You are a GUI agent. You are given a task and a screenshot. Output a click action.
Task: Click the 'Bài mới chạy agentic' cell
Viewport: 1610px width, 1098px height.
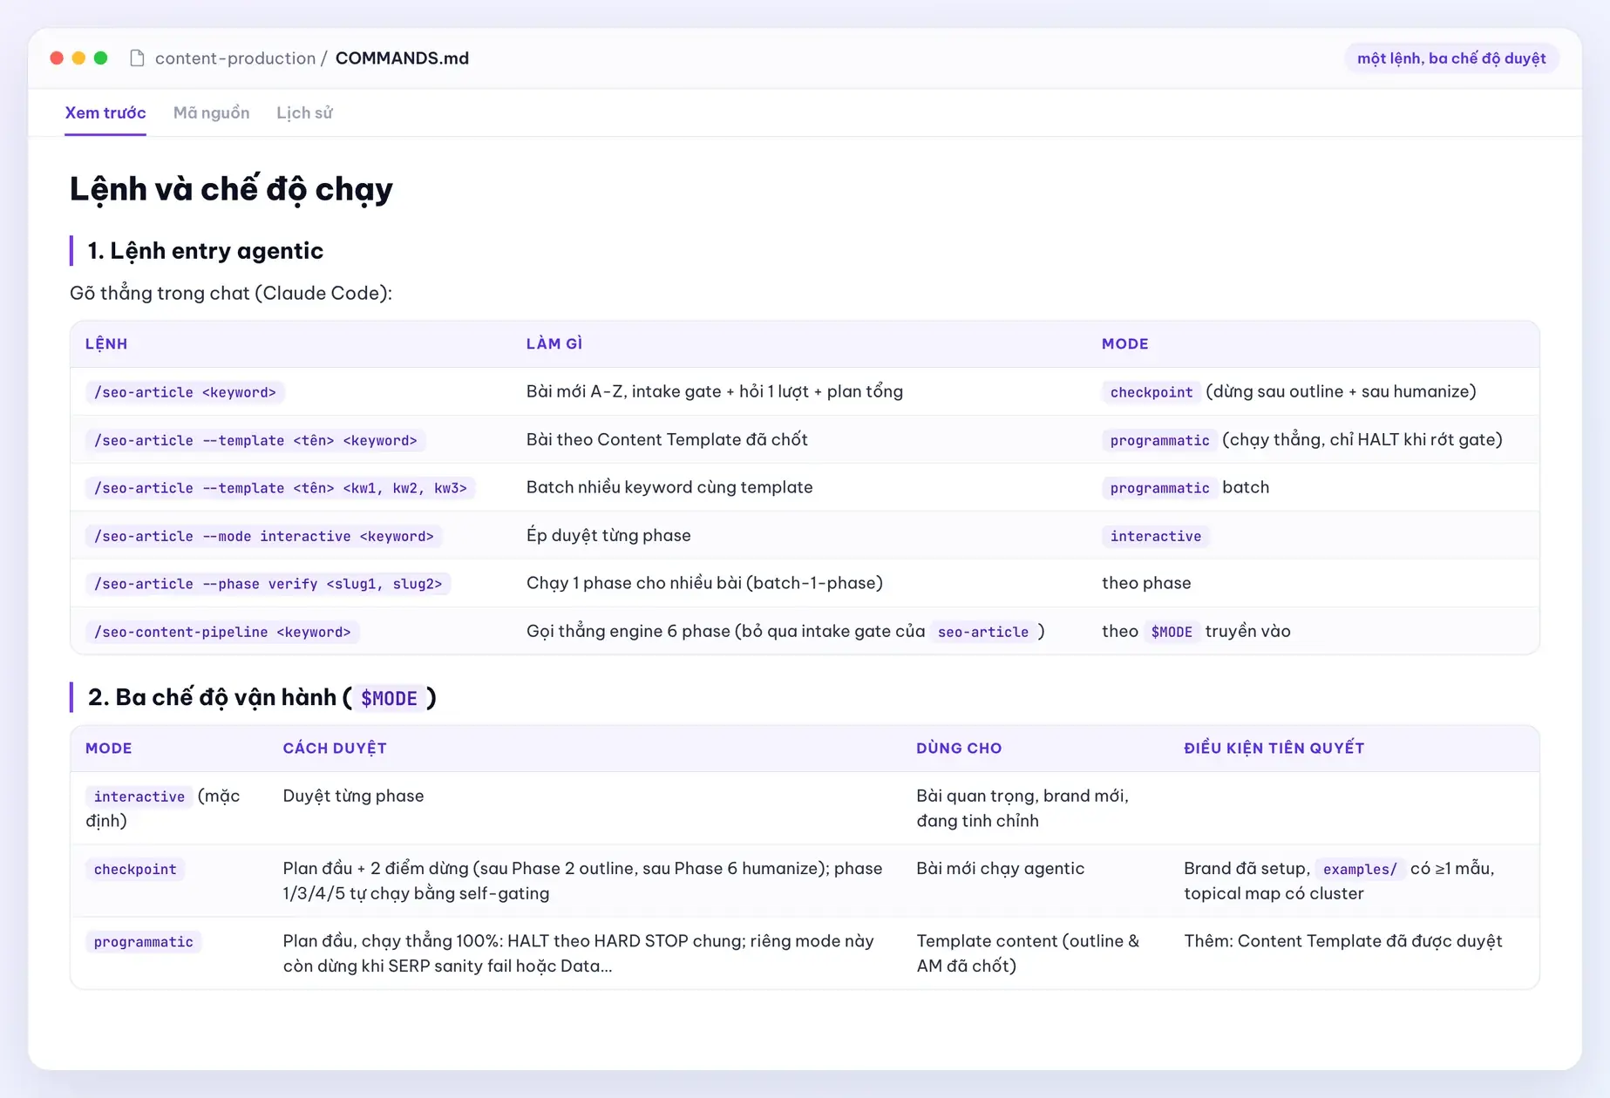1001,868
